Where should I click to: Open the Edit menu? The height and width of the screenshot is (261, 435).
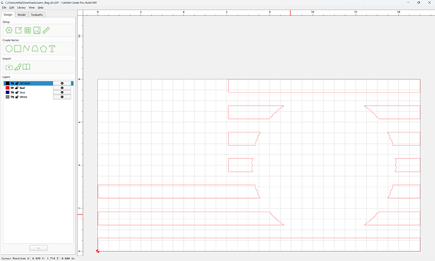pyautogui.click(x=11, y=8)
